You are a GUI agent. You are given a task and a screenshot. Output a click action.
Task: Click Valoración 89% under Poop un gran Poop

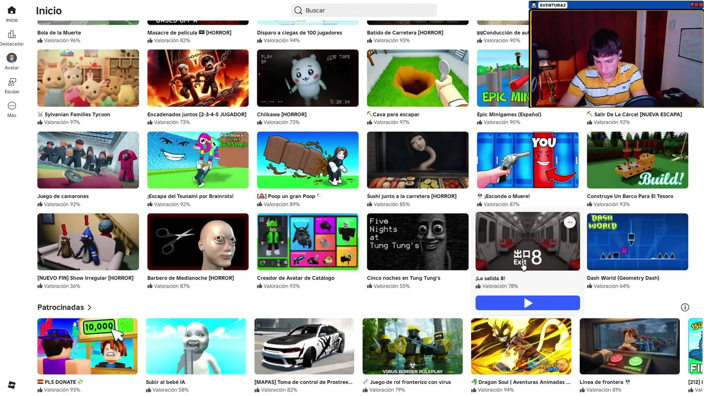(278, 204)
